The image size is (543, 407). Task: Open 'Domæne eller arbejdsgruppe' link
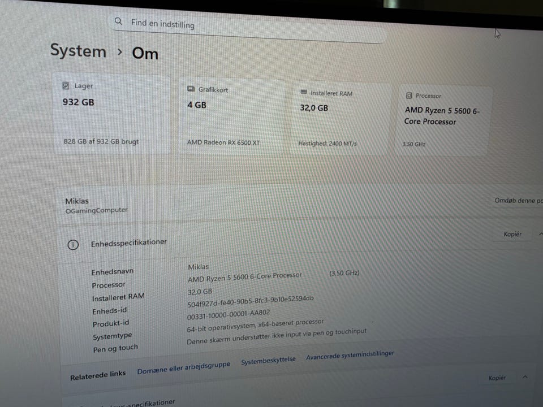coord(183,368)
